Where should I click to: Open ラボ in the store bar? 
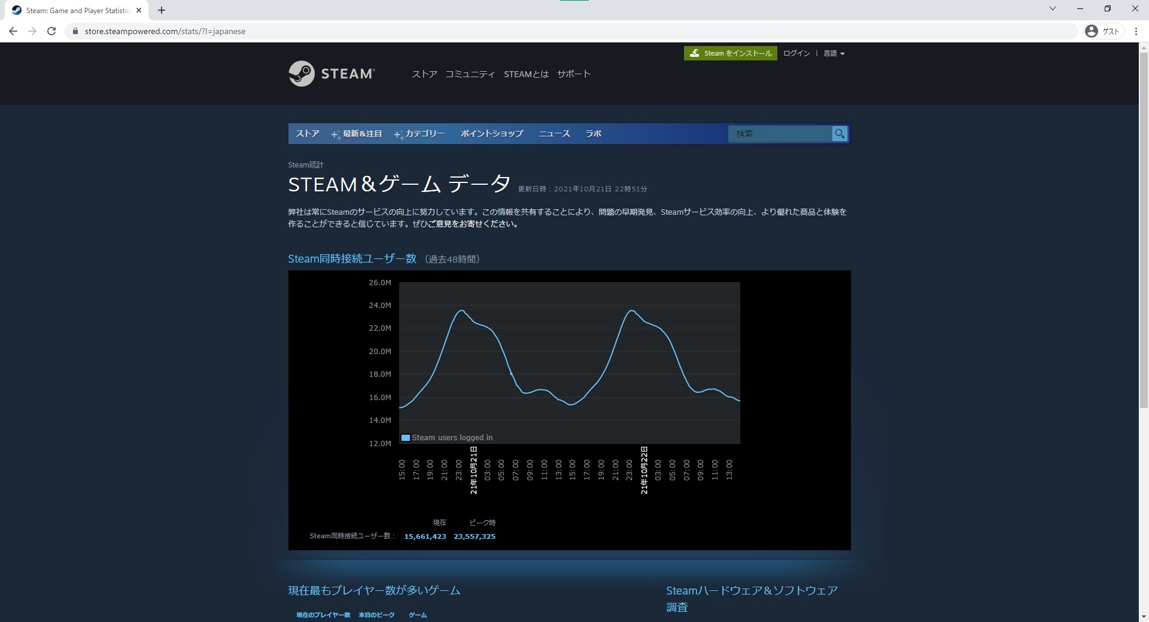[594, 133]
